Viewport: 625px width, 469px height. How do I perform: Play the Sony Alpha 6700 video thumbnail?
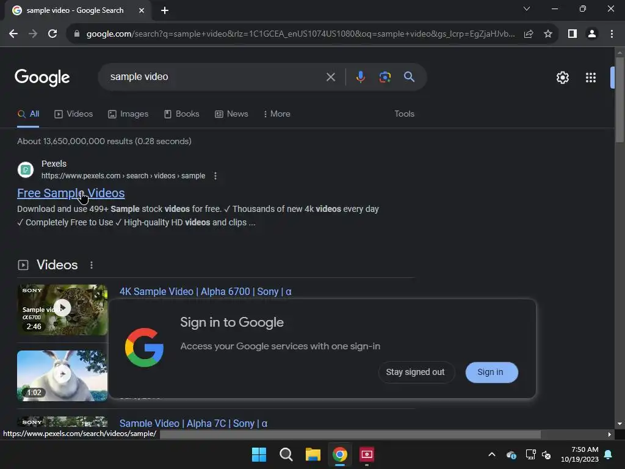[62, 310]
